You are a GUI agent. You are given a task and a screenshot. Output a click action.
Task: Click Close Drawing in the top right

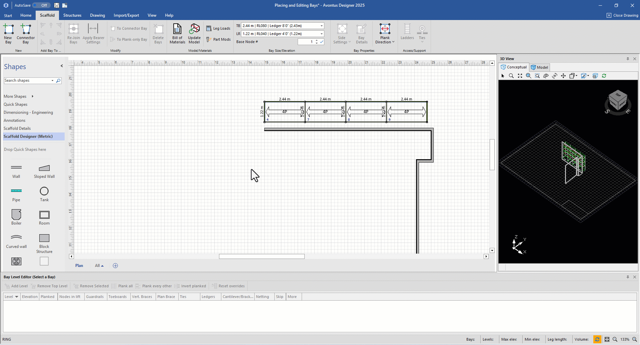pyautogui.click(x=622, y=15)
